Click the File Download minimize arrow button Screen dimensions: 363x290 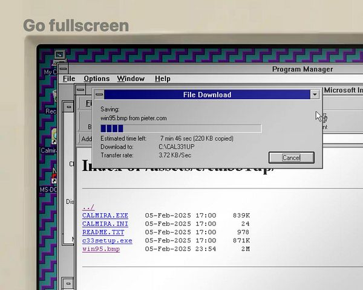pos(315,94)
